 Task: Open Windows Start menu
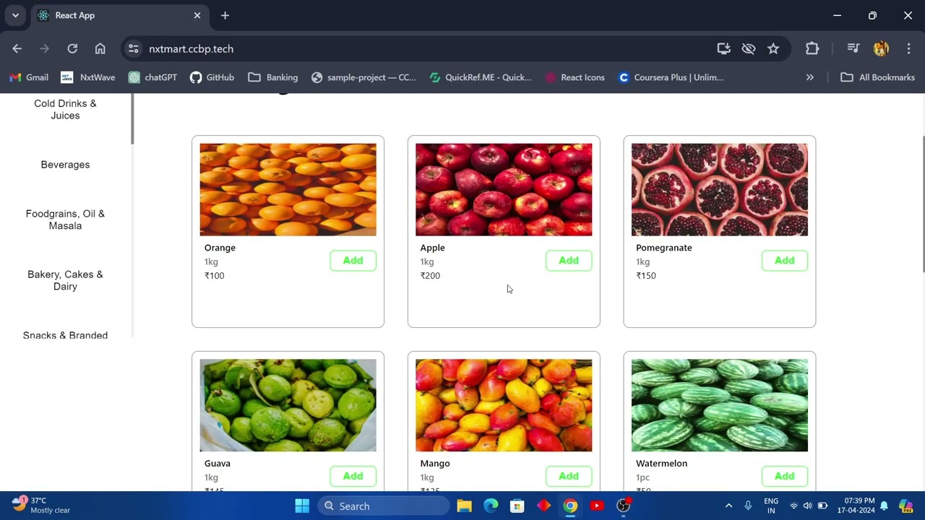pos(302,506)
